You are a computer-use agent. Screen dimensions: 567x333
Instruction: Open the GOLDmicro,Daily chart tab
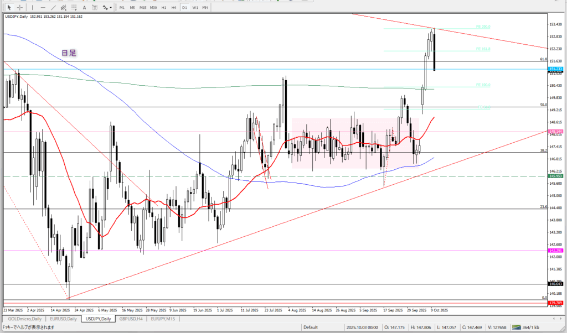(x=24, y=319)
